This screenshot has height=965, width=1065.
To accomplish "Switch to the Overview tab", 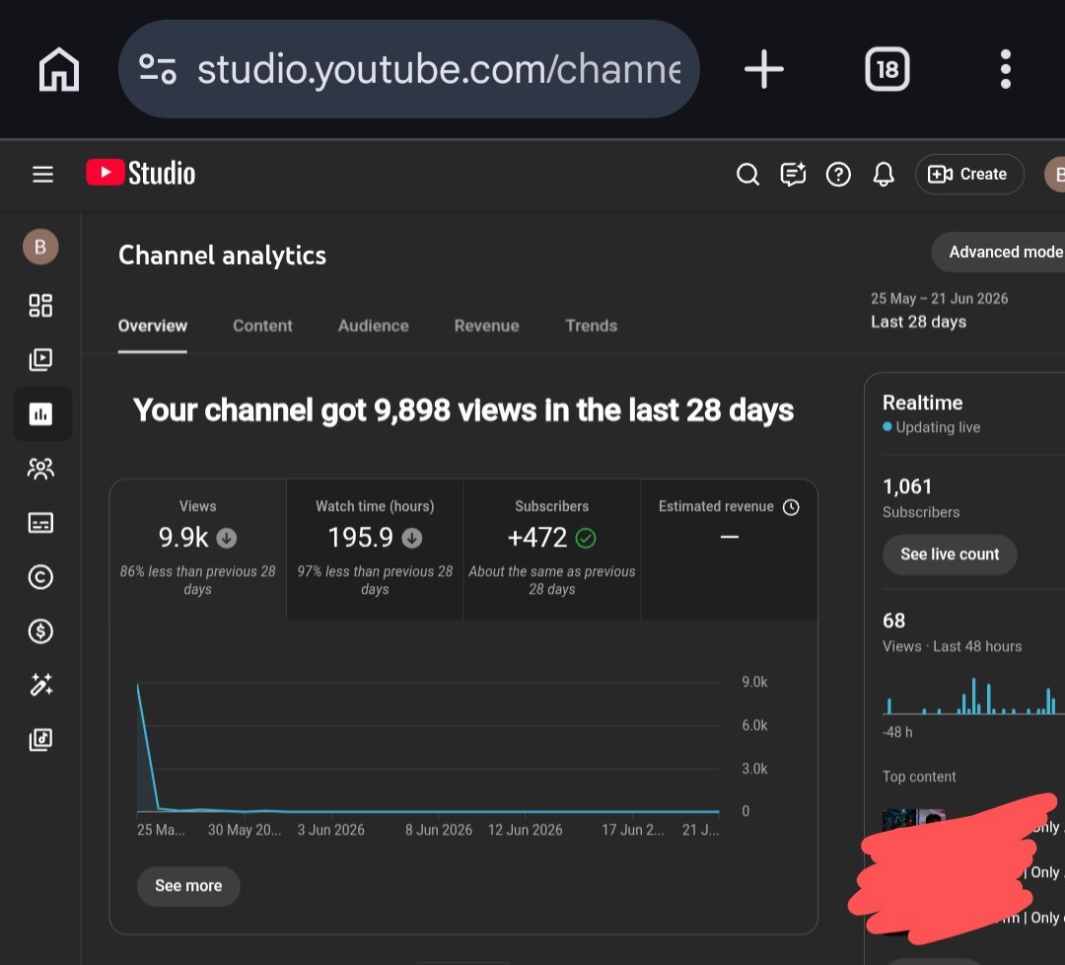I will click(x=152, y=326).
